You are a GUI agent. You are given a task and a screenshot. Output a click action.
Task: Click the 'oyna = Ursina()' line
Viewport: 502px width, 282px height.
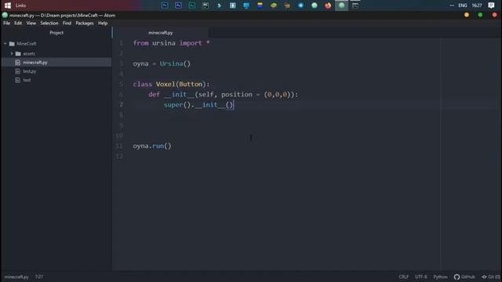coord(162,63)
